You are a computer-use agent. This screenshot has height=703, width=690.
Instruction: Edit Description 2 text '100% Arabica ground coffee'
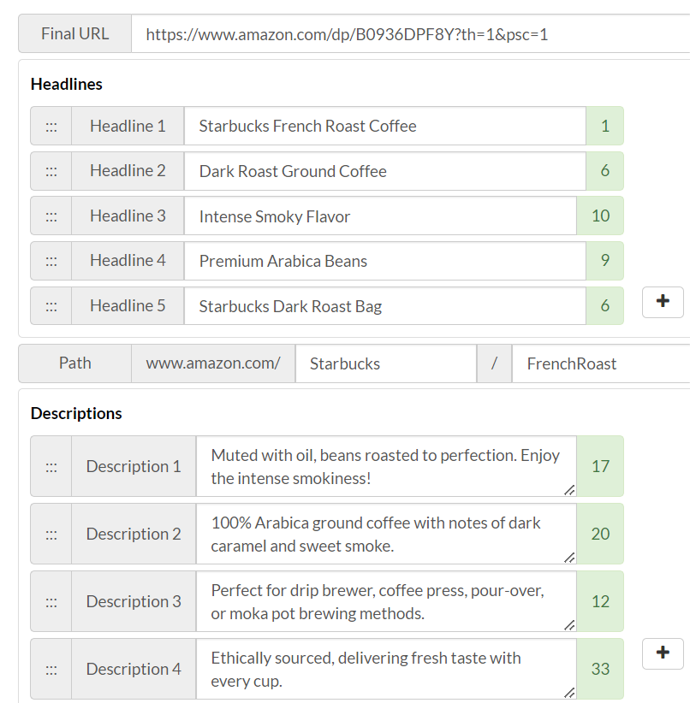point(386,534)
